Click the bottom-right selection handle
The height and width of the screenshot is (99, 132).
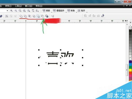[83, 65]
